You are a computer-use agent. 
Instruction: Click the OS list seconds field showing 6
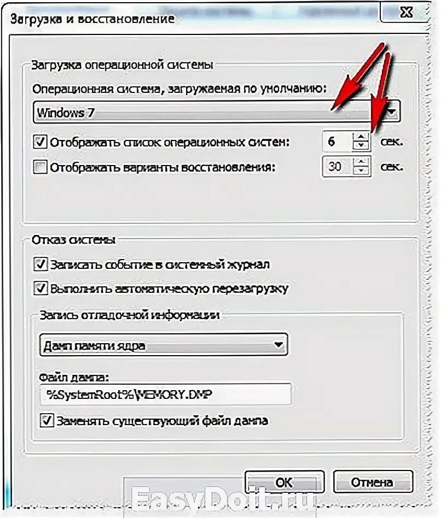(338, 142)
